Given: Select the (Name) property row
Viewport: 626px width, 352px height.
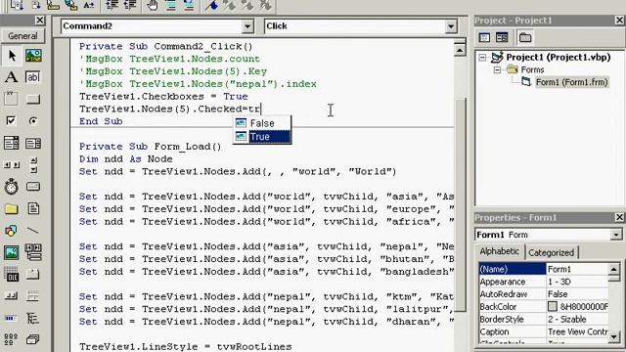Looking at the screenshot, I should [544, 269].
